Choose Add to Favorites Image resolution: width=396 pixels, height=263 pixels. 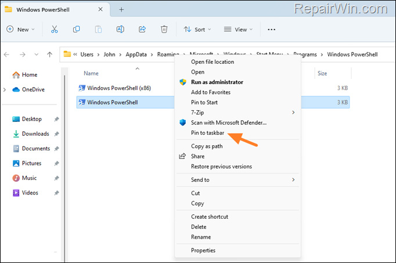[x=211, y=92]
